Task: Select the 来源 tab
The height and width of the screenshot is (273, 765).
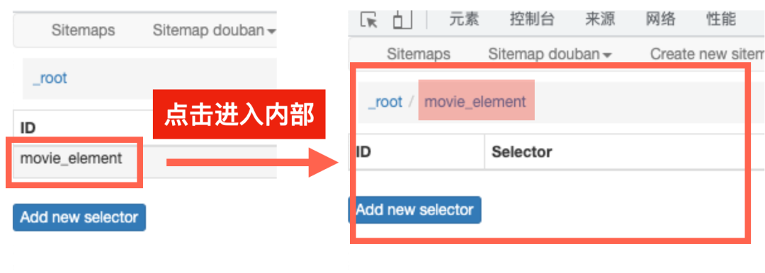Action: coord(600,20)
